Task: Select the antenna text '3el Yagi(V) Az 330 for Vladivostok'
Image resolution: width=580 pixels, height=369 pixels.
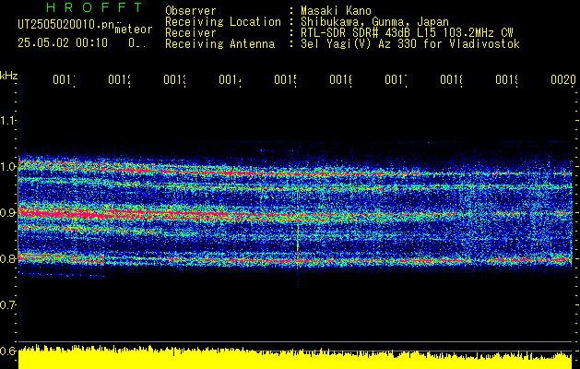Action: 410,44
